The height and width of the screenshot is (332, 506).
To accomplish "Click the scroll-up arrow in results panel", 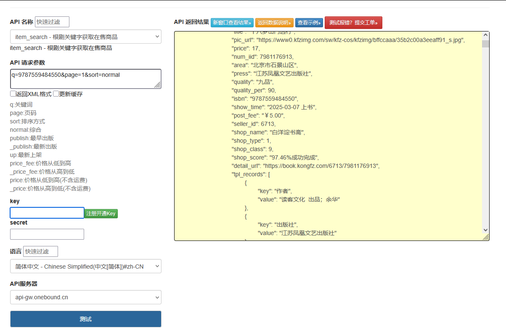I will 485,35.
